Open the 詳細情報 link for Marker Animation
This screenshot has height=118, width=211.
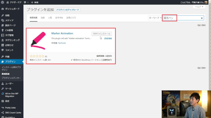pyautogui.click(x=108, y=39)
